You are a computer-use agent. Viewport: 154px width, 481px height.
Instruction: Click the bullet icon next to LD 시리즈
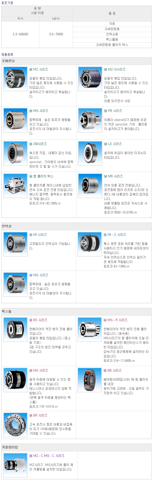[106, 144]
